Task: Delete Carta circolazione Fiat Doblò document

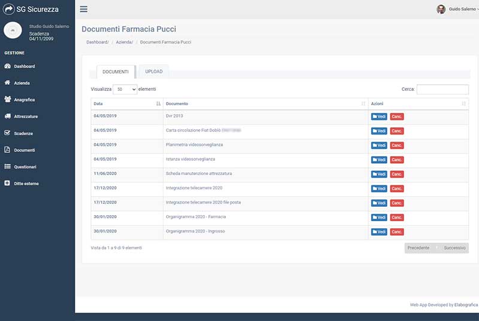Action: pos(397,131)
